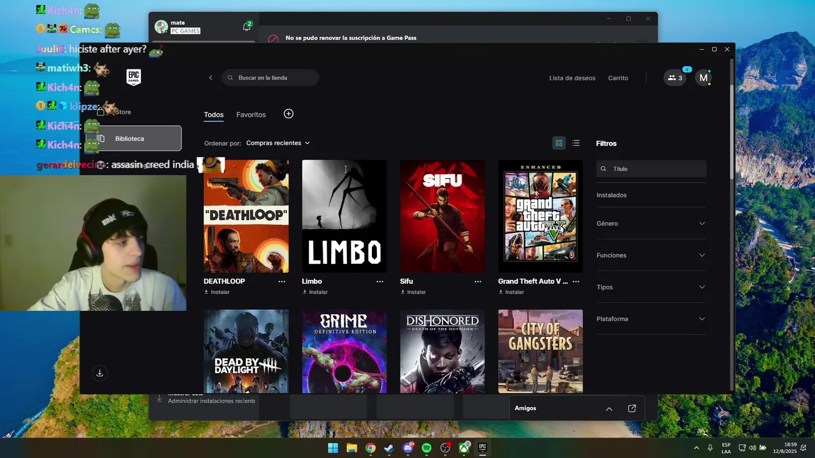Open volume control in system tray

point(753,448)
